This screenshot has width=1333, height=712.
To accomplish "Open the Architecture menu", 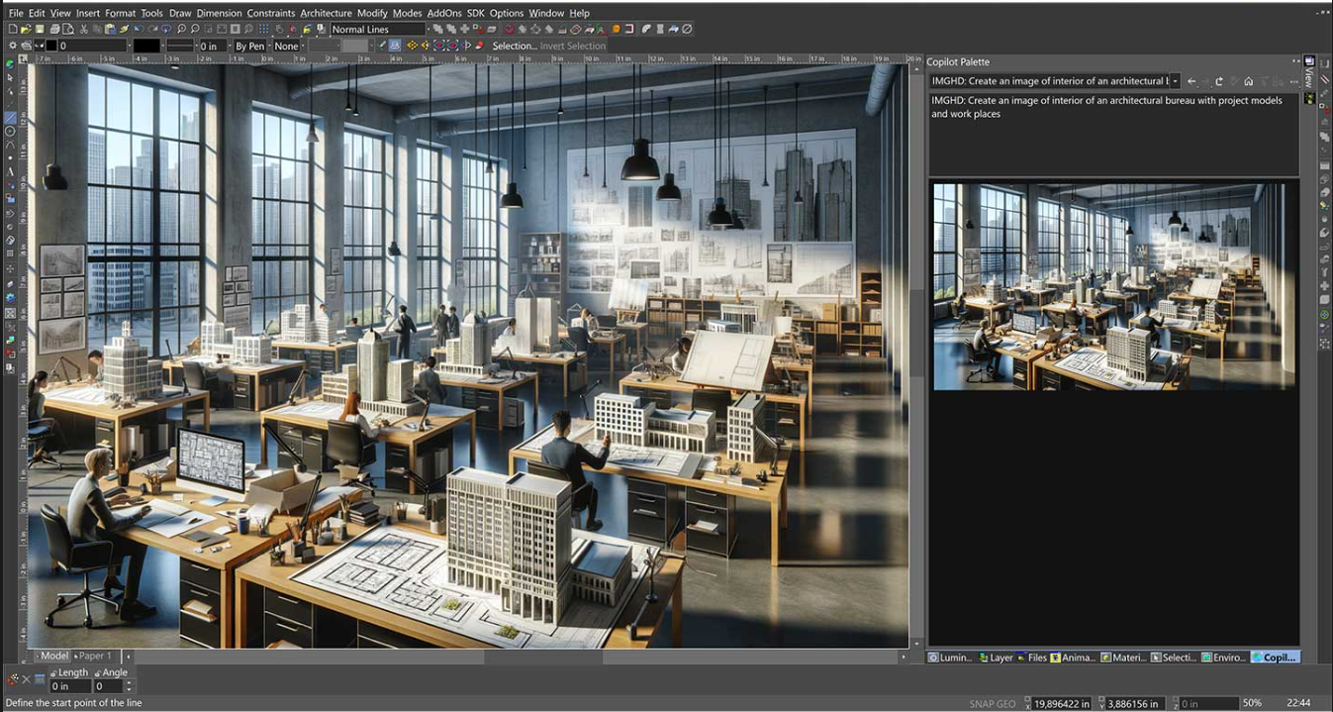I will (x=326, y=13).
